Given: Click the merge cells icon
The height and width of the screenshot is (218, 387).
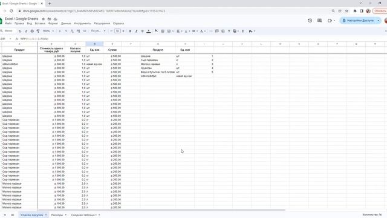Looking at the screenshot, I should coord(169,31).
